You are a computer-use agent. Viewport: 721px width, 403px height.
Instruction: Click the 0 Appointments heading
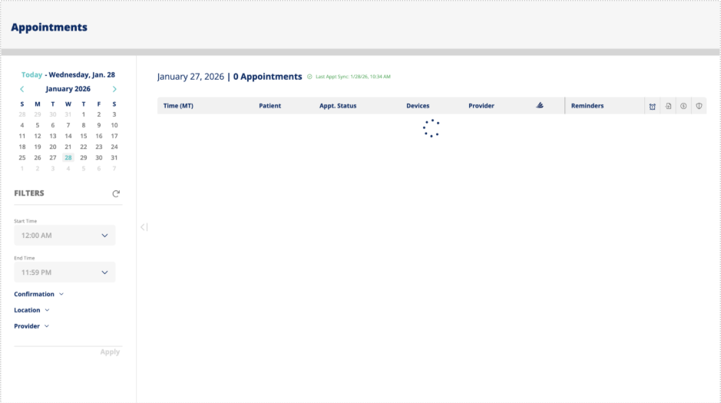click(x=268, y=76)
